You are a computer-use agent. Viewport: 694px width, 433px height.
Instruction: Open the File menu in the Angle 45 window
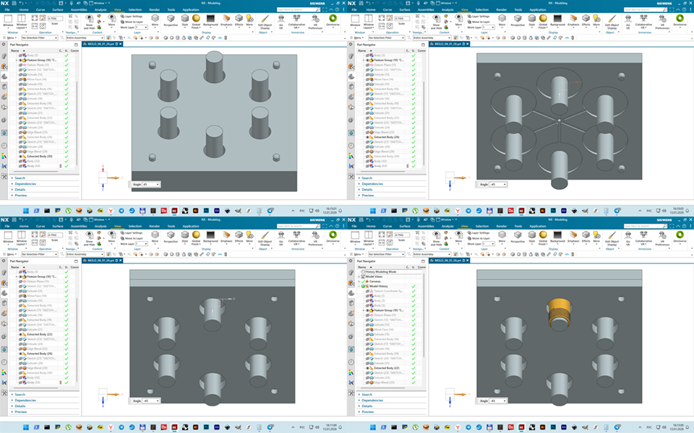(7, 9)
